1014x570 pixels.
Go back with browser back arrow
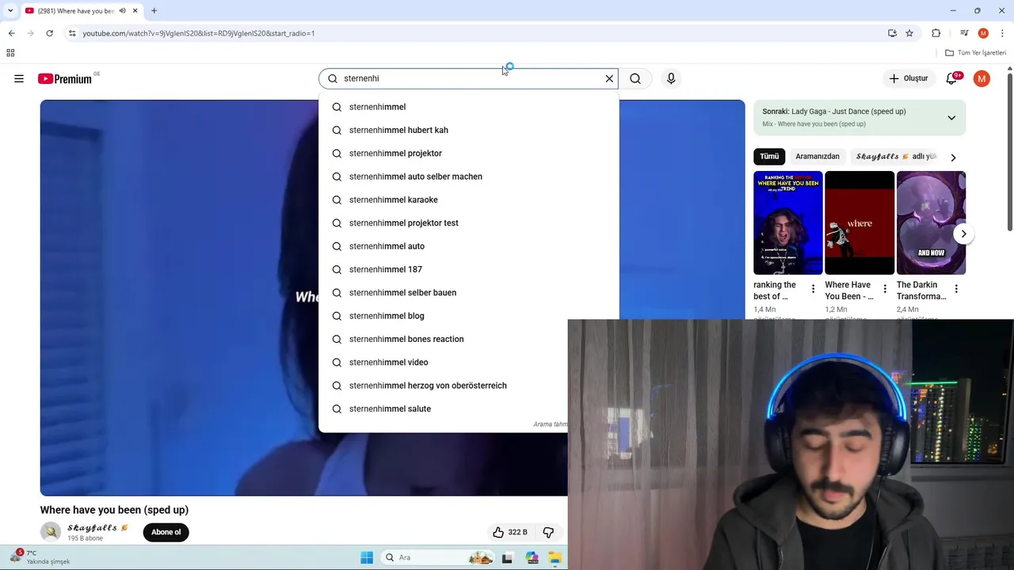tap(11, 33)
